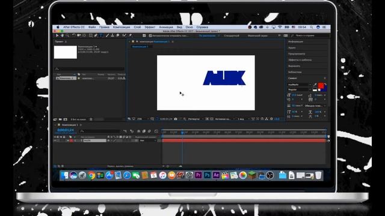Open the Информация panel
The height and width of the screenshot is (216, 385).
295,41
